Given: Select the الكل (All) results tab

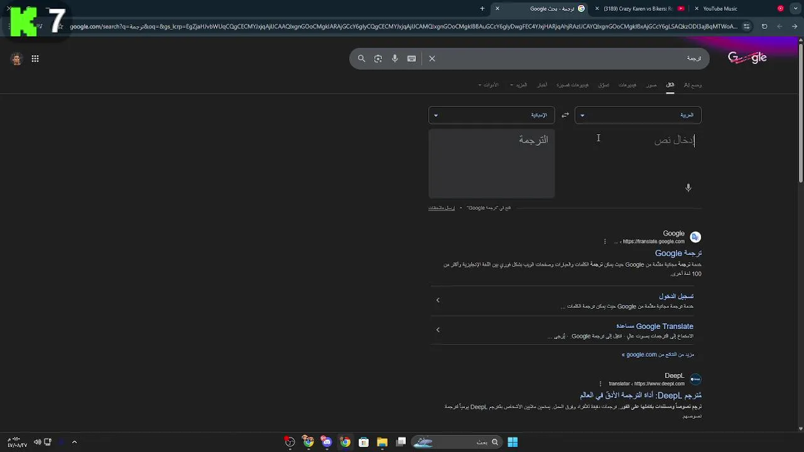Looking at the screenshot, I should (x=670, y=85).
